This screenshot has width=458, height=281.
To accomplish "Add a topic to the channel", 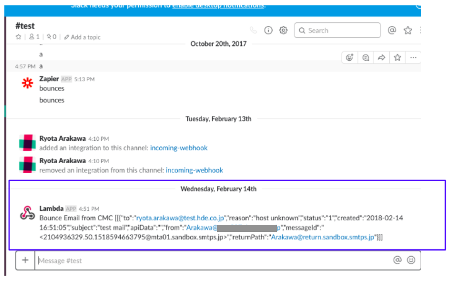I will tap(82, 37).
